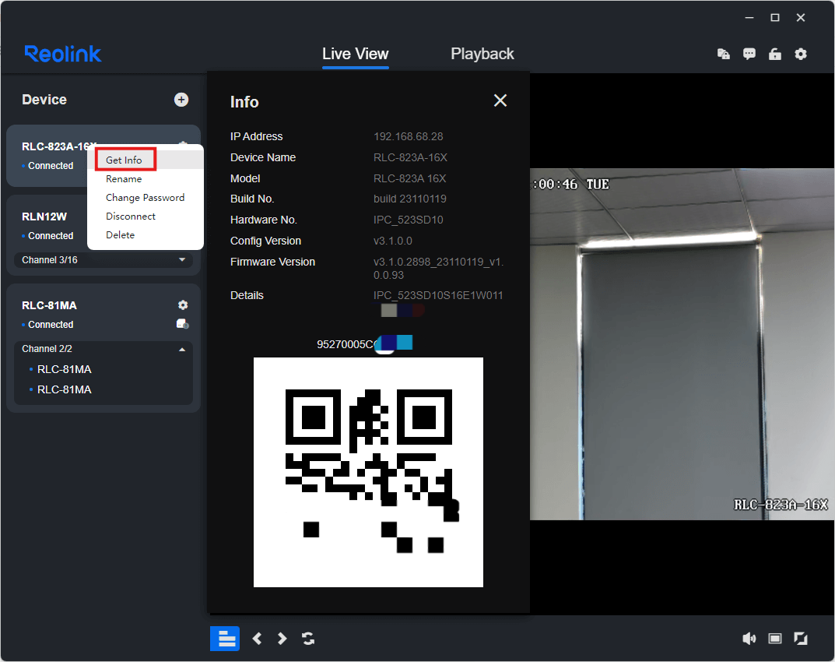Click the live camera video feed

click(682, 344)
